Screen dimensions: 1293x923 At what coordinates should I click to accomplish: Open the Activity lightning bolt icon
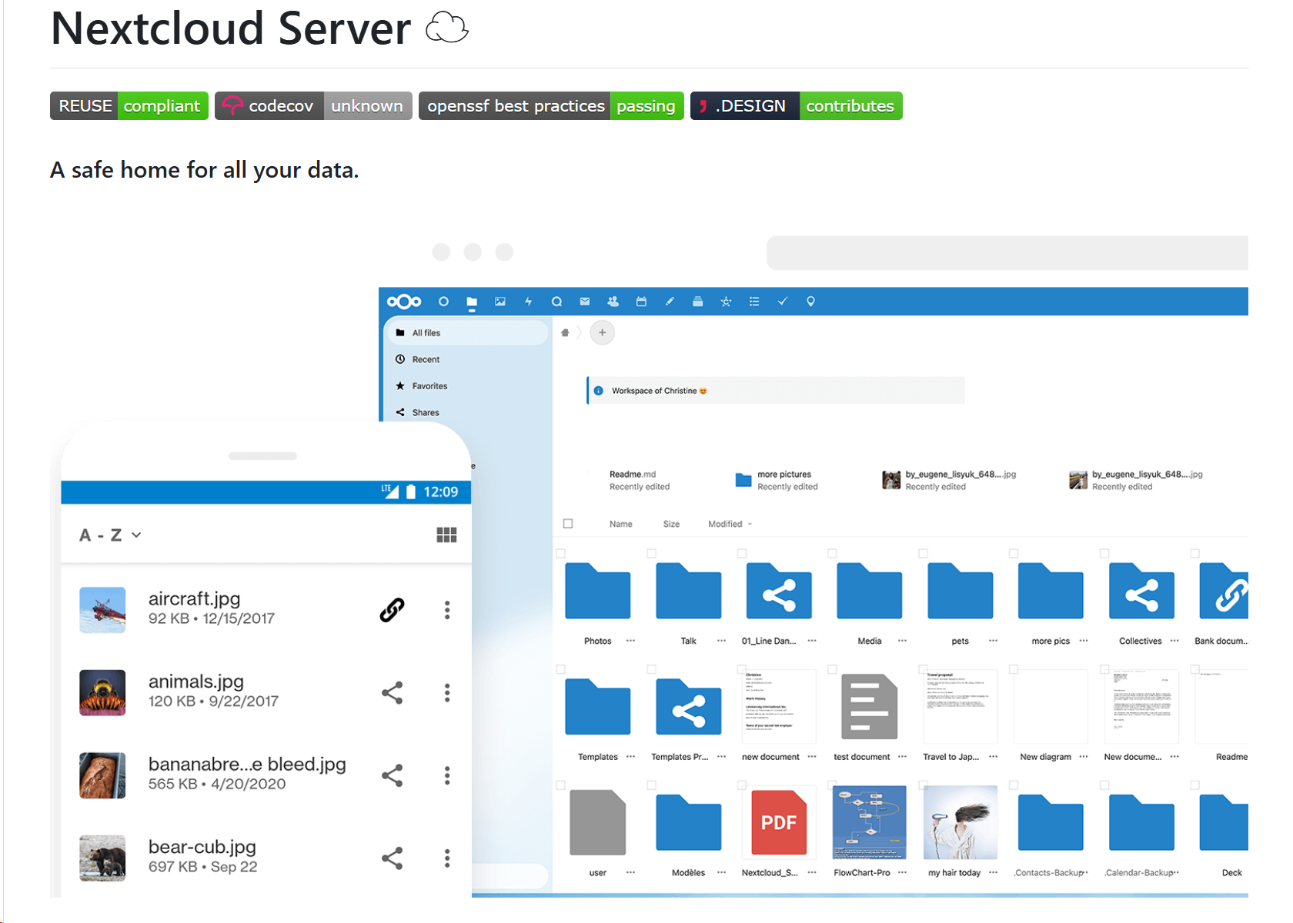click(x=528, y=302)
